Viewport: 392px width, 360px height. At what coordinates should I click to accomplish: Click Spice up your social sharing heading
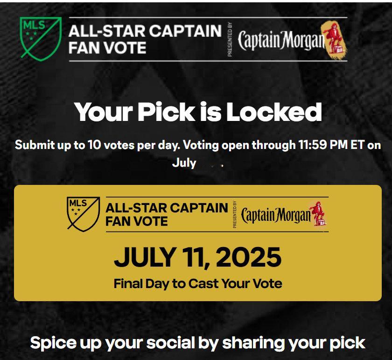[x=198, y=343]
